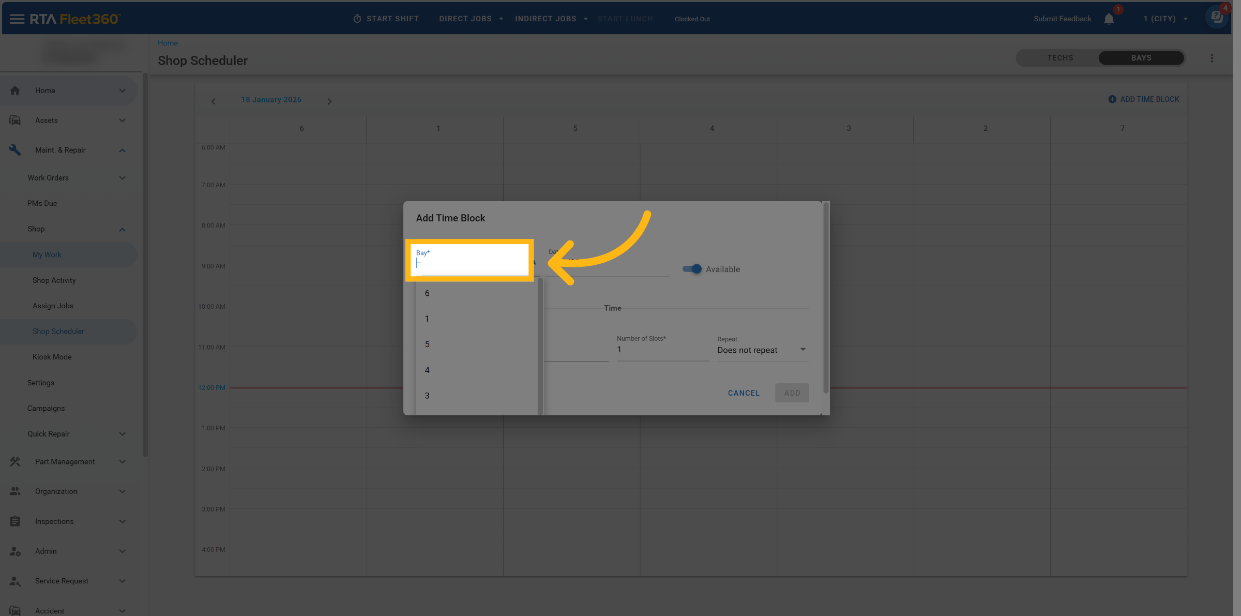Click the notifications bell icon
The image size is (1241, 616).
1109,19
